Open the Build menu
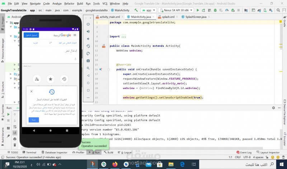287x169 pixels. (80, 4)
